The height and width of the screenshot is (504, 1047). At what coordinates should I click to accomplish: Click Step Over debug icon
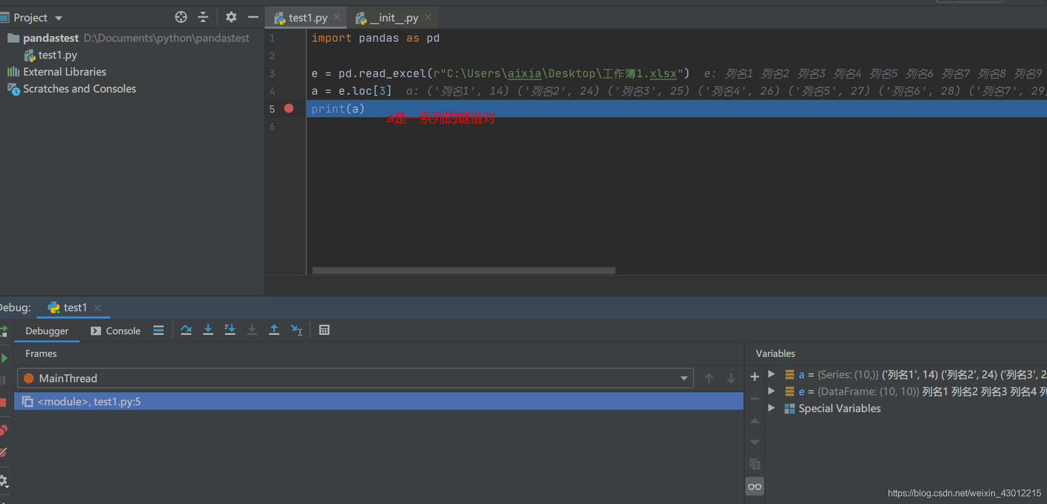186,330
